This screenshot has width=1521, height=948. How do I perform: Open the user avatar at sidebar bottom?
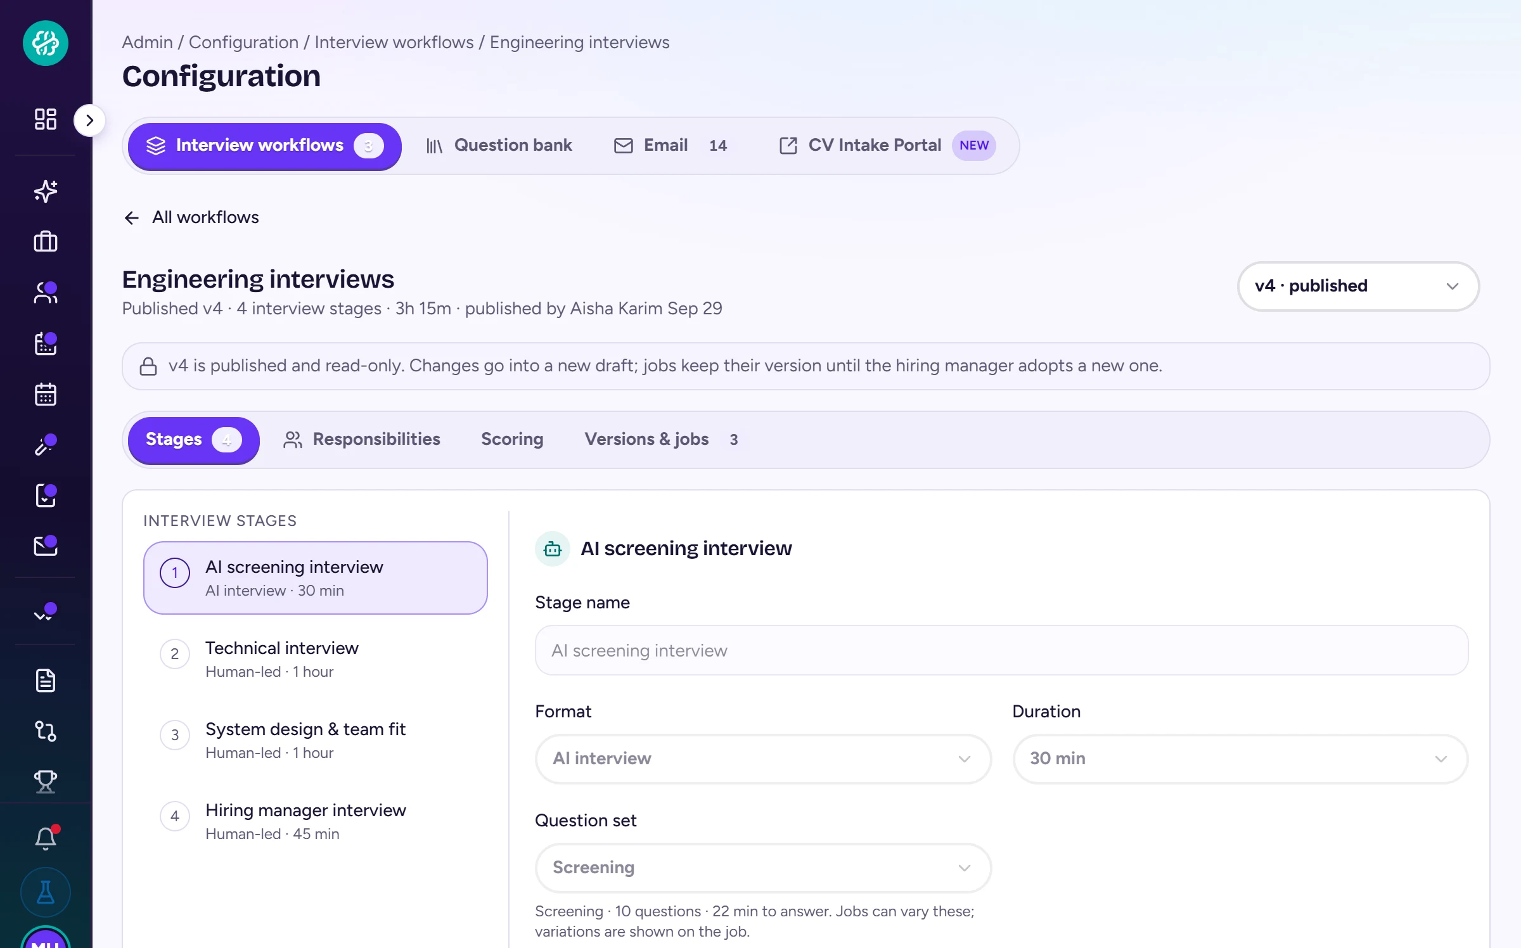(x=46, y=938)
